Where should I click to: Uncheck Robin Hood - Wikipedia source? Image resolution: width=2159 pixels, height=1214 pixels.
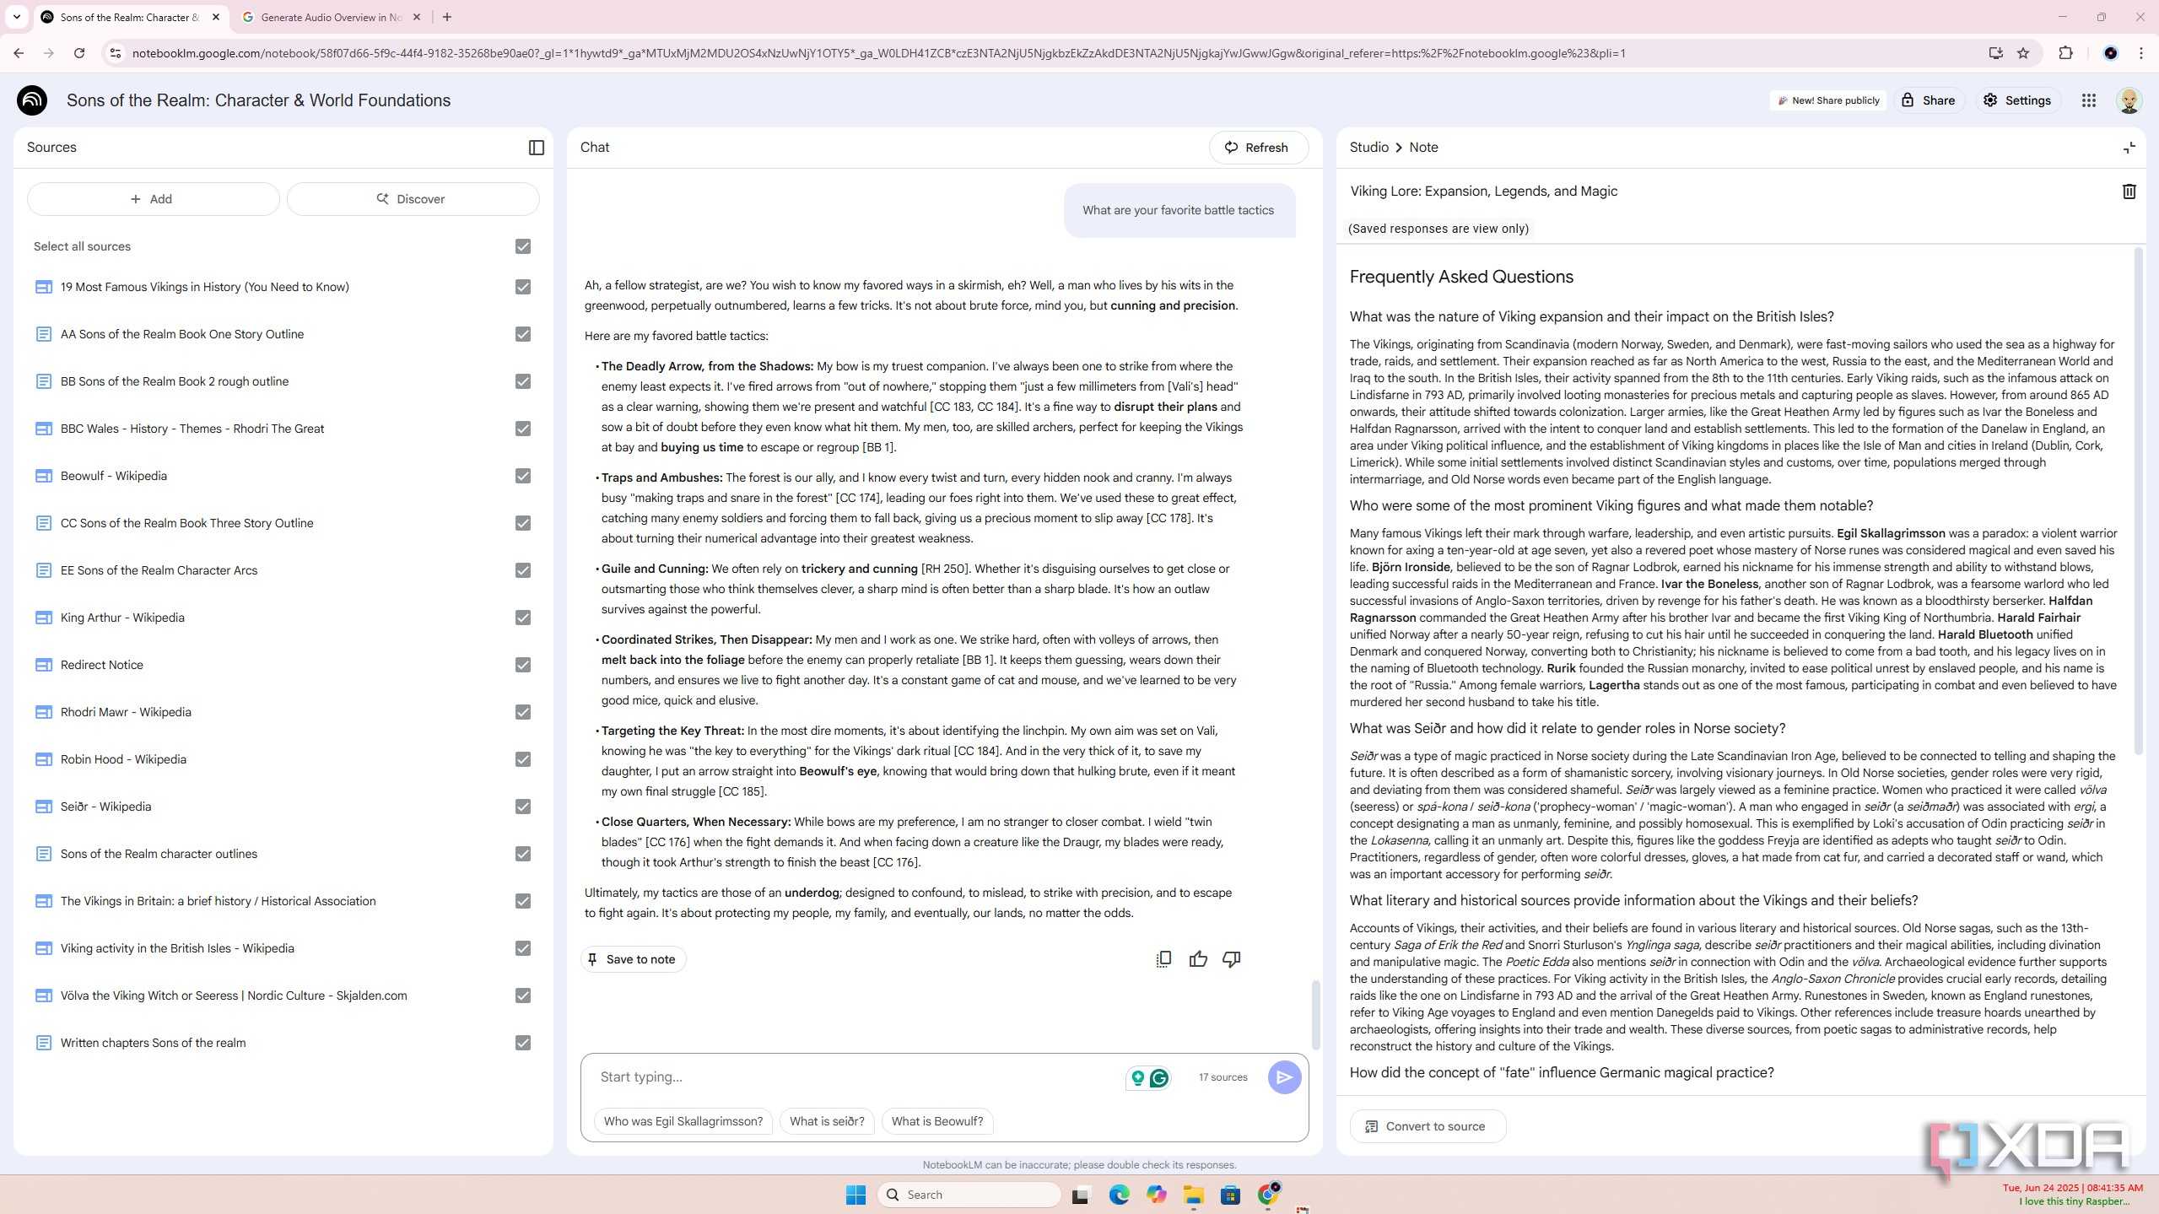coord(523,759)
